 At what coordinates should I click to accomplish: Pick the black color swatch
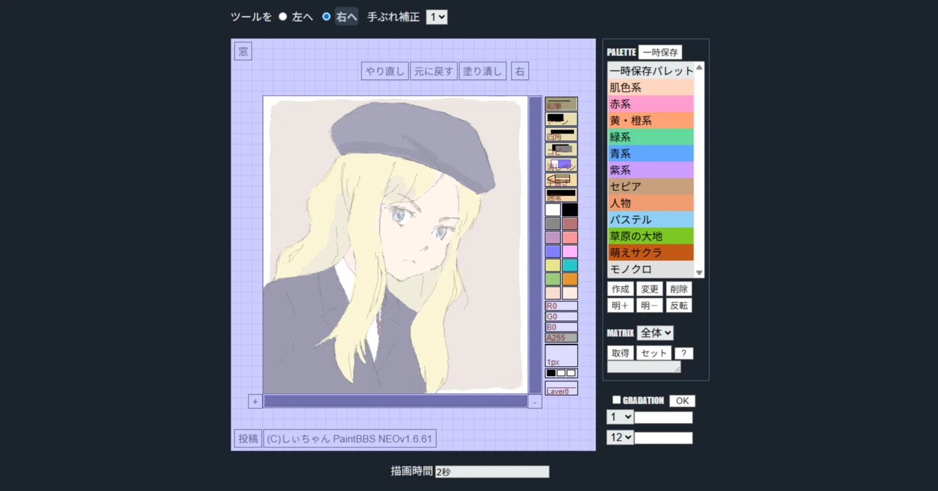(570, 209)
